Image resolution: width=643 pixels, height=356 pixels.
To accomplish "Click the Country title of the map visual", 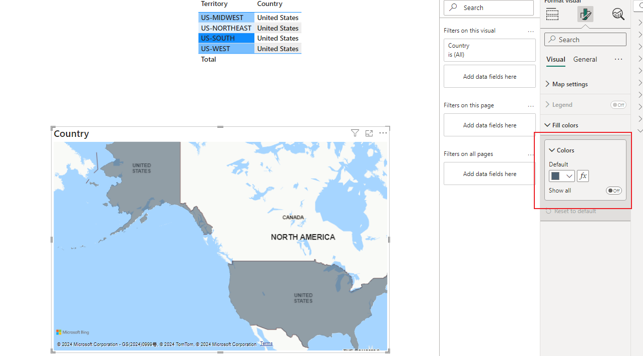I will 71,133.
